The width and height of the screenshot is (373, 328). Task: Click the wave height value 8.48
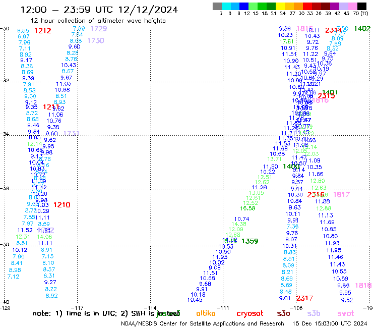point(286,292)
